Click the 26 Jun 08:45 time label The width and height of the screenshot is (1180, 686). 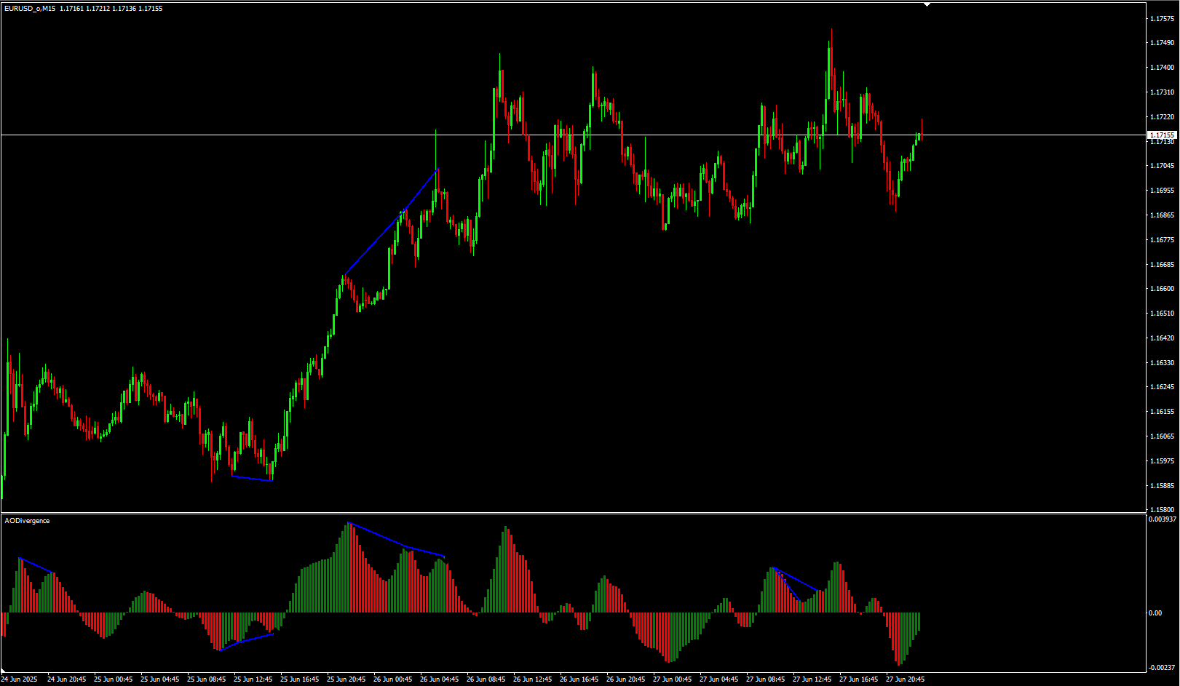point(486,679)
